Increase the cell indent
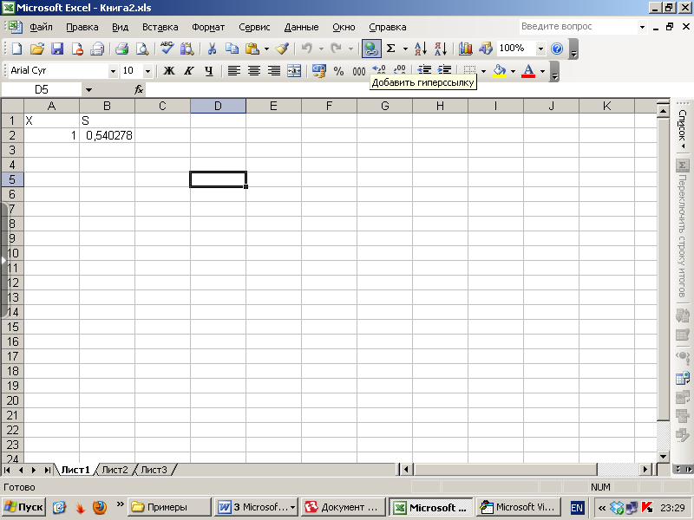This screenshot has height=520, width=694. tap(444, 69)
